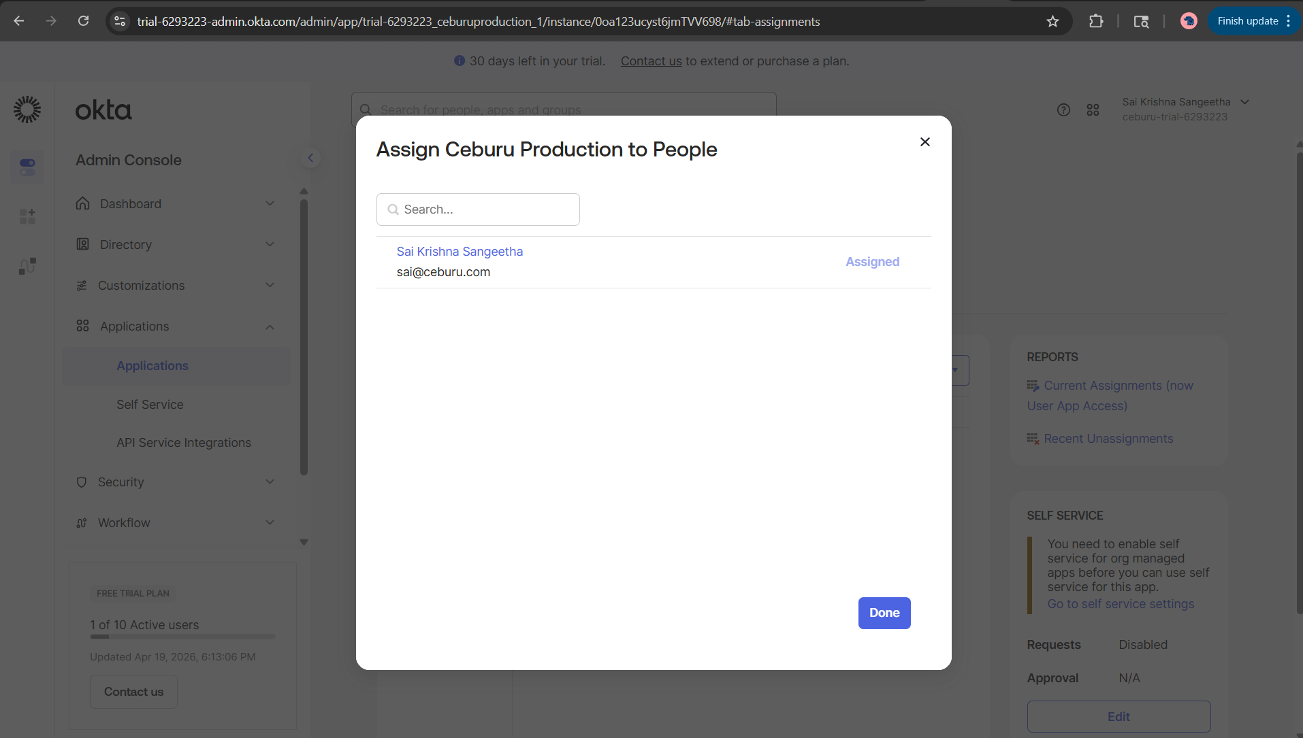Collapse the Applications menu chevron

270,326
